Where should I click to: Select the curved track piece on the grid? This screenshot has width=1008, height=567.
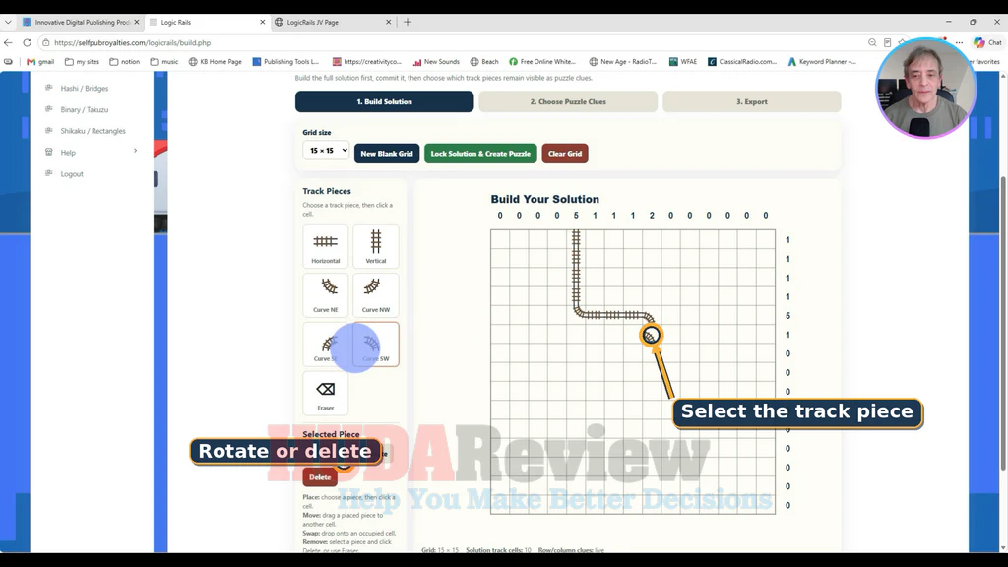tap(651, 335)
